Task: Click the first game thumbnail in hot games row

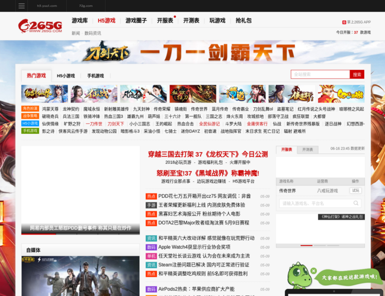Action: 44,94
